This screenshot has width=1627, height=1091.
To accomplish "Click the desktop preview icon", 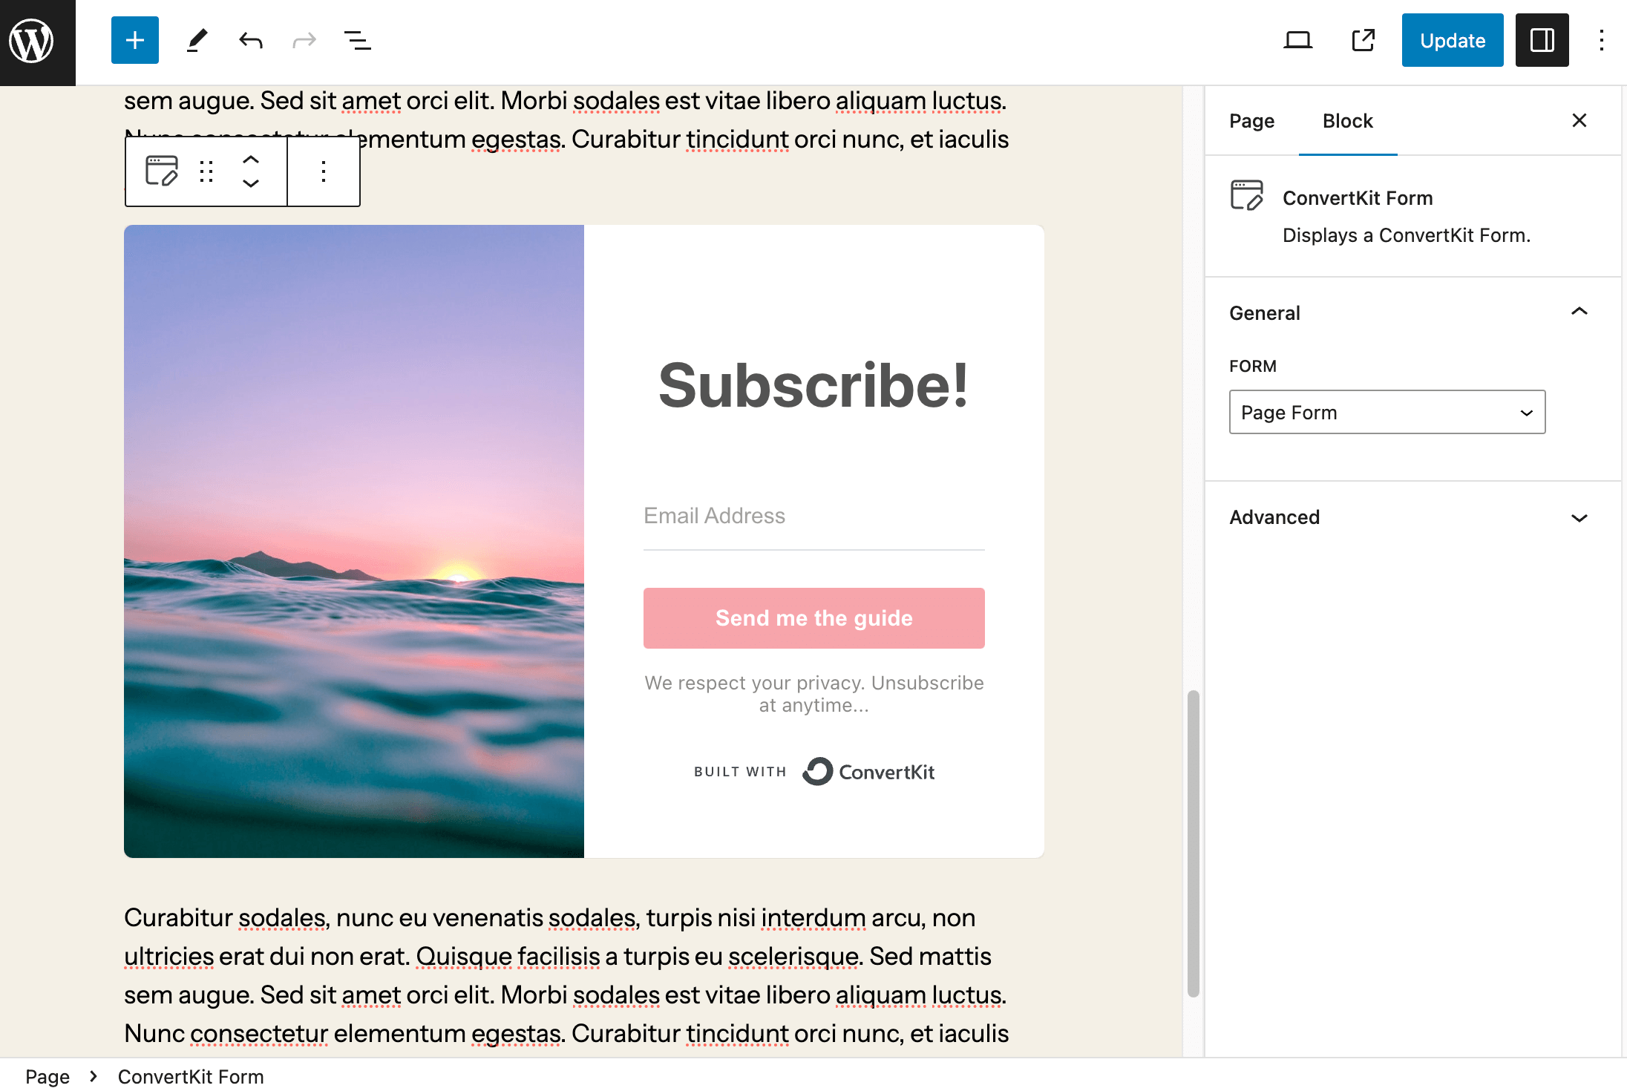I will coord(1298,39).
